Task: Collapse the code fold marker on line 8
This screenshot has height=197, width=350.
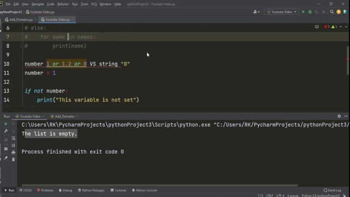Action: coord(22,46)
